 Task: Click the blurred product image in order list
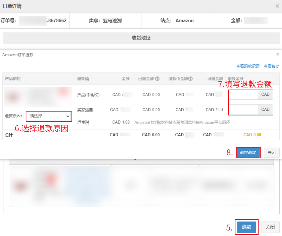[21, 186]
